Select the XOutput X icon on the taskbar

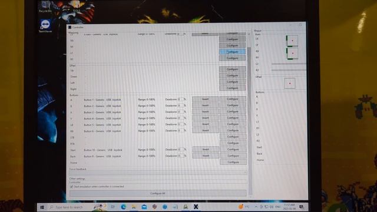tap(196, 207)
